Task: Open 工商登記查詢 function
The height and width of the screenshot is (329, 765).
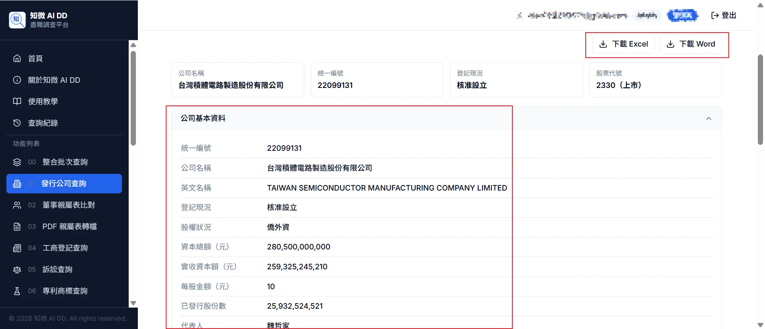Action: 64,248
